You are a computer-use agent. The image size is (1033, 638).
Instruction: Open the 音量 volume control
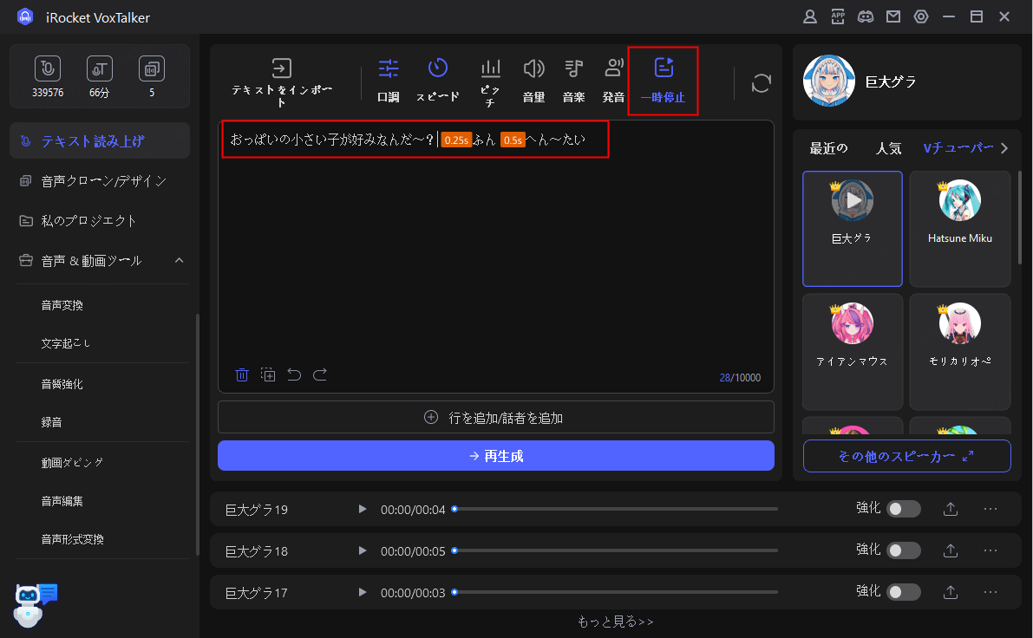533,81
